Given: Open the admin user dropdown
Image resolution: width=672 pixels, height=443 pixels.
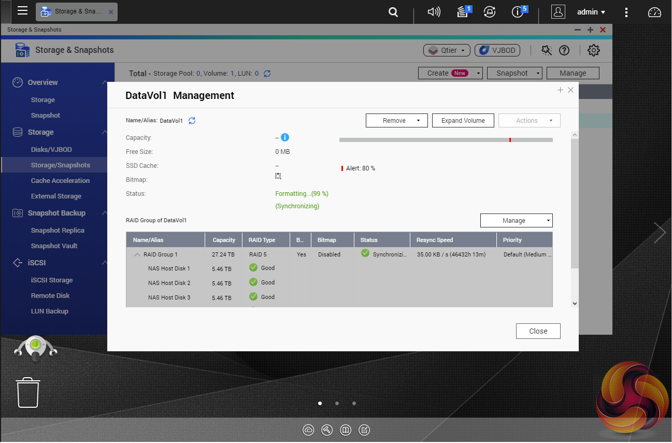Looking at the screenshot, I should tap(591, 12).
